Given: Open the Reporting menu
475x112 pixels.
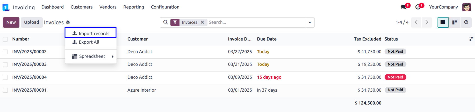Looking at the screenshot, I should point(134,7).
